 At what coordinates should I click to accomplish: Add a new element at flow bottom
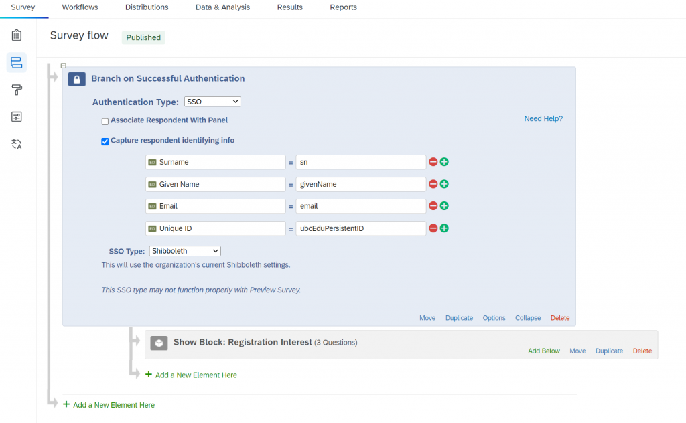[x=109, y=405]
